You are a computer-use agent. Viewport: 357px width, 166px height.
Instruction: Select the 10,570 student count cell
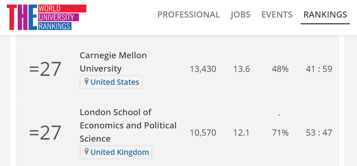coord(203,133)
